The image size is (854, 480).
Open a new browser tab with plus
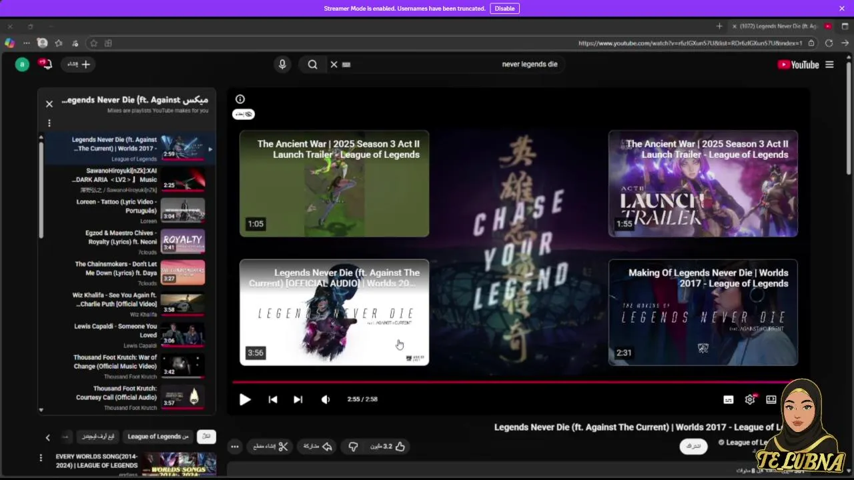[719, 26]
